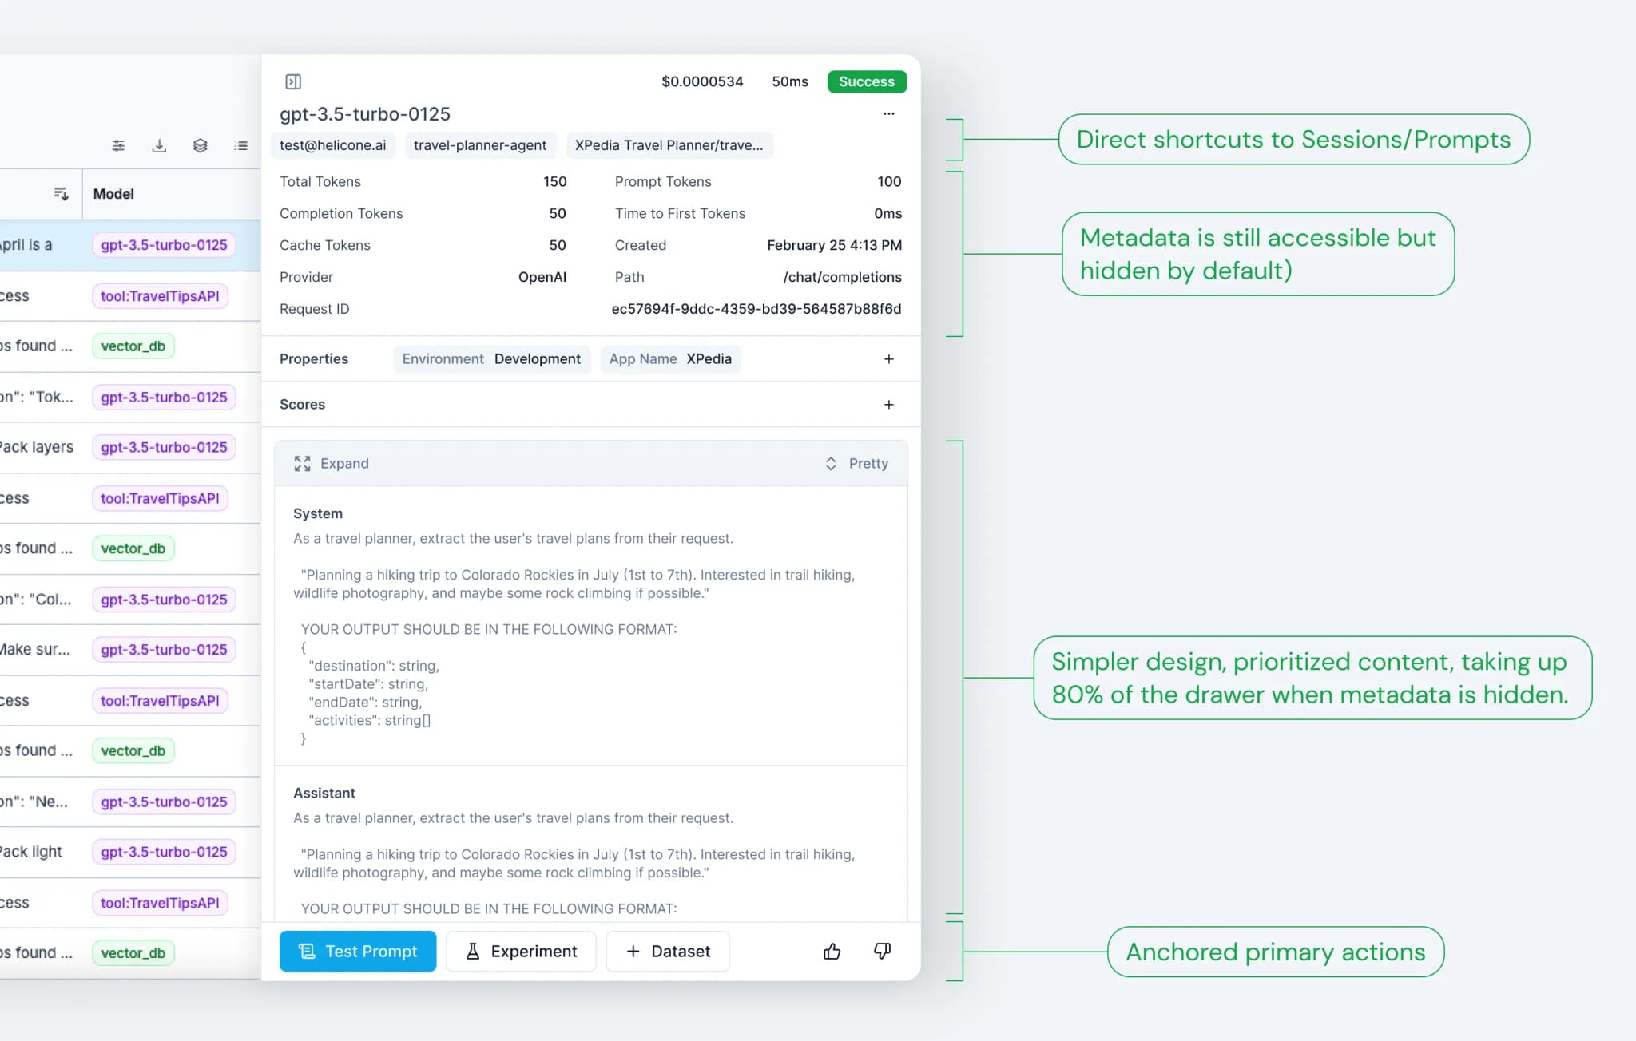The image size is (1636, 1041).
Task: Click the Environment Development property chip
Action: [491, 359]
